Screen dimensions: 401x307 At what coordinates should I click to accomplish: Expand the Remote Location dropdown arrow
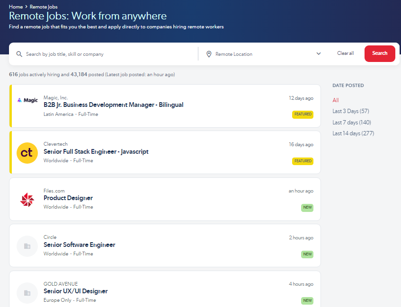coord(319,54)
